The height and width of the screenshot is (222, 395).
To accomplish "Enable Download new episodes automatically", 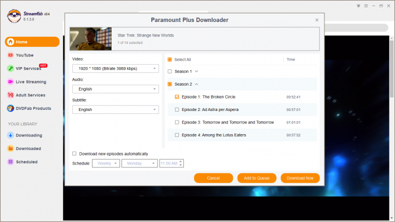I will (74, 154).
